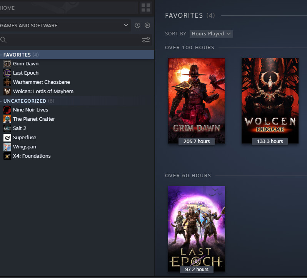Viewport: 307px width, 278px height.
Task: Open the Hours Played sort dropdown
Action: click(211, 34)
